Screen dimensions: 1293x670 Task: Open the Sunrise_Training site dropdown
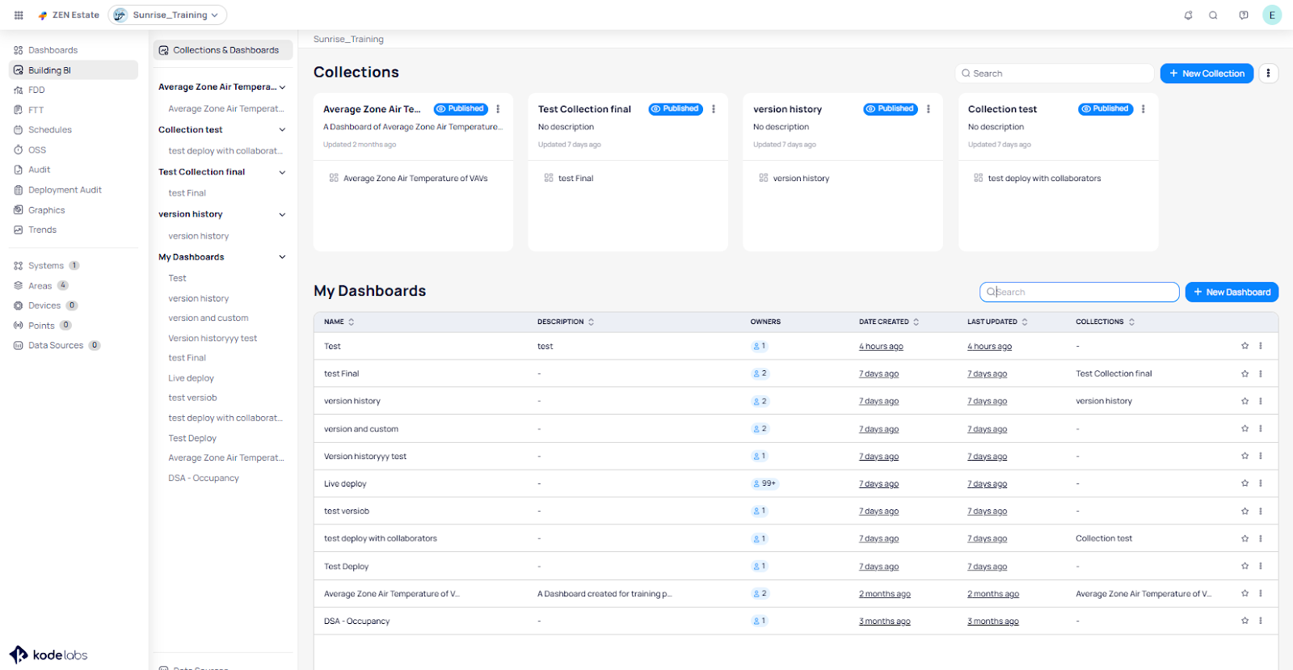coord(168,15)
